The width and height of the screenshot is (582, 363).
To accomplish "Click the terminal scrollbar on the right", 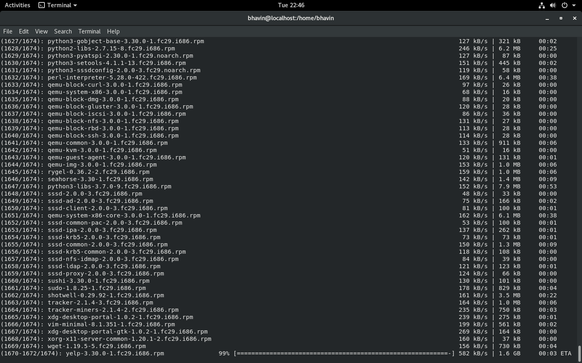I will (x=580, y=352).
